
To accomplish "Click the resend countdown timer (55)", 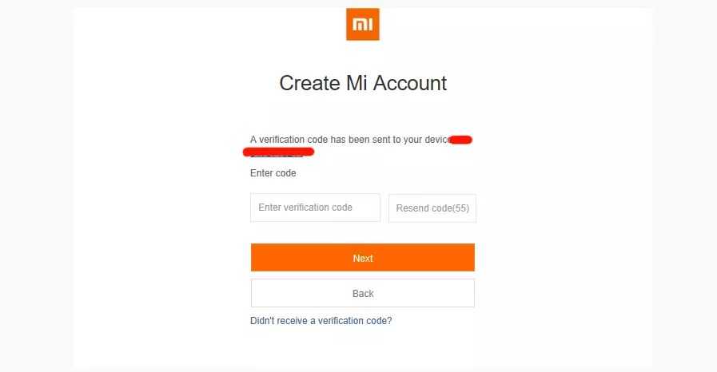I will (461, 208).
